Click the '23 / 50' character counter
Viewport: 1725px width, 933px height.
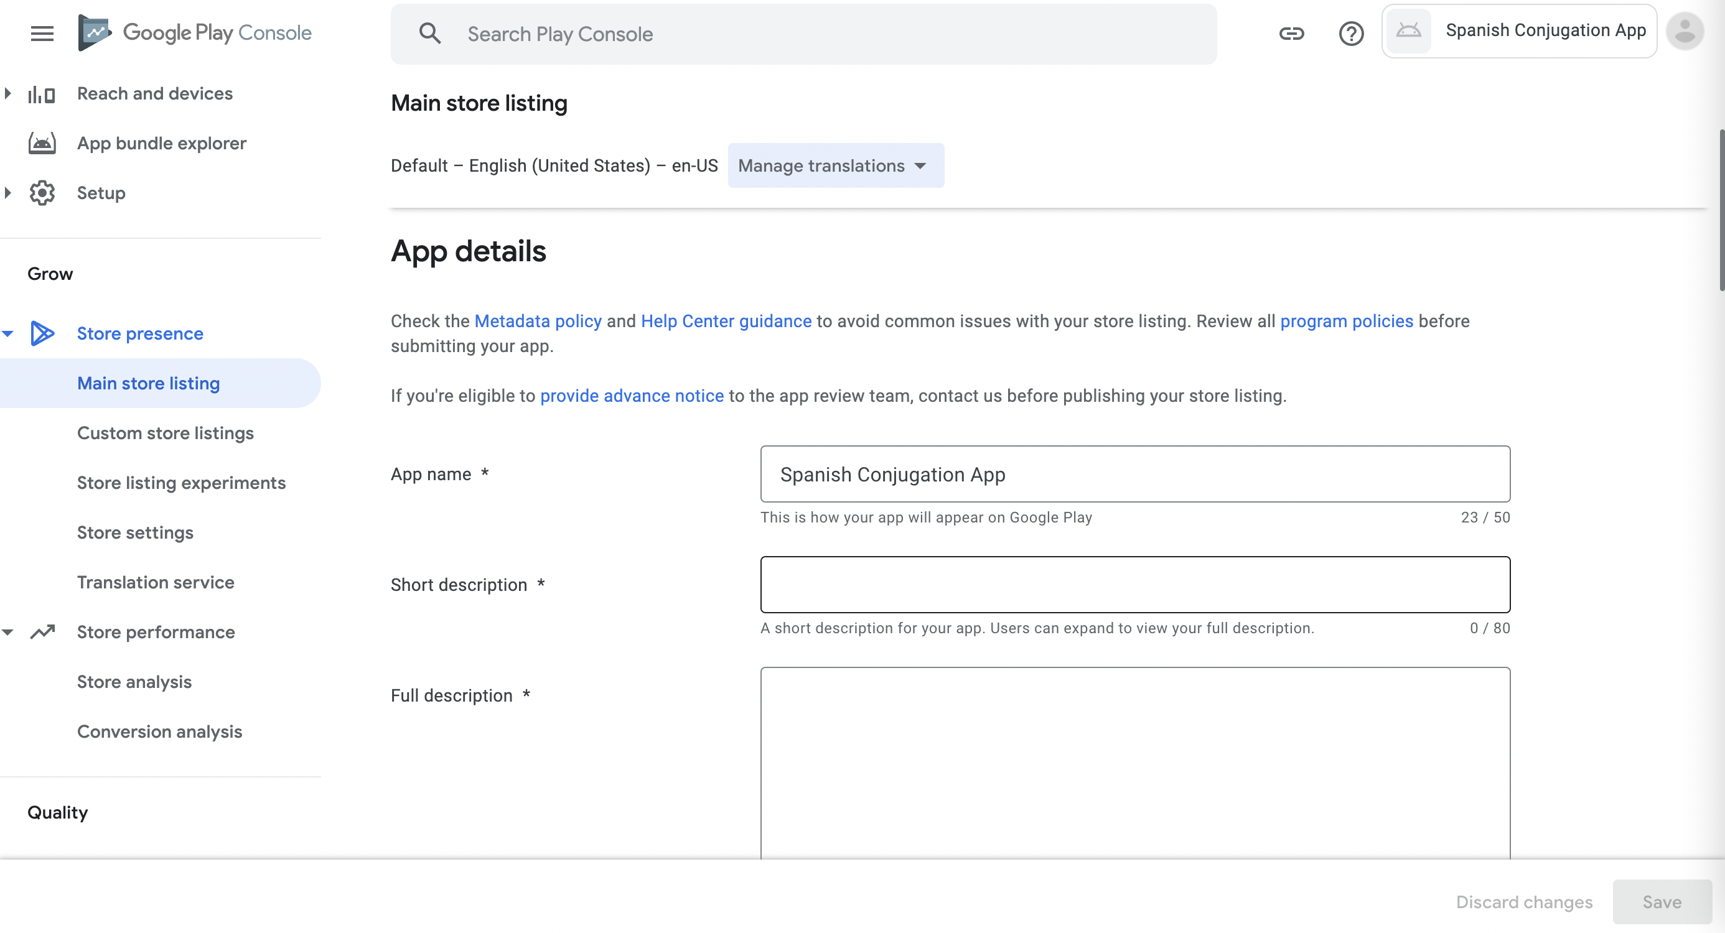coord(1485,518)
